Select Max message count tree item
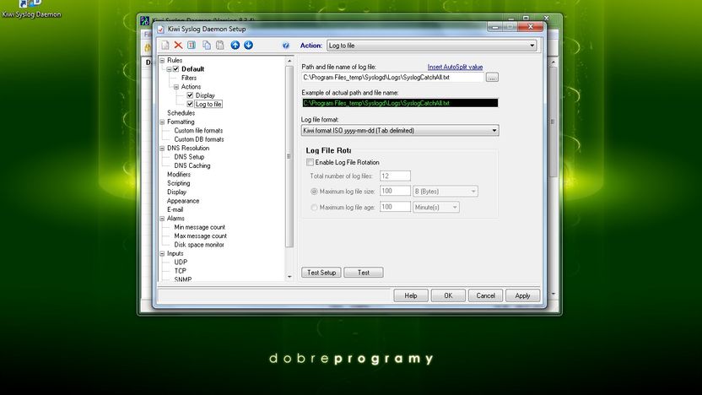The image size is (702, 395). 201,236
